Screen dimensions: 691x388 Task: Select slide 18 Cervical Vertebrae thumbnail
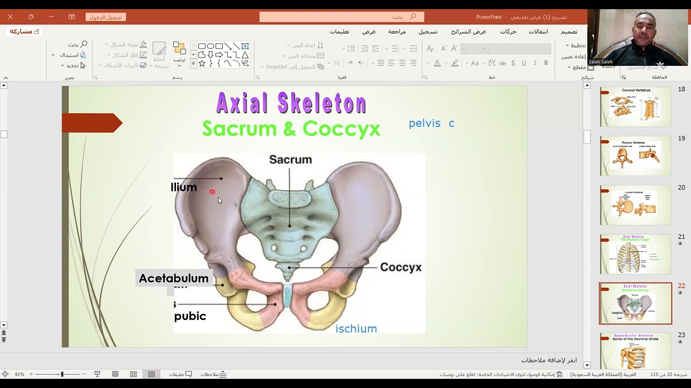pyautogui.click(x=635, y=107)
